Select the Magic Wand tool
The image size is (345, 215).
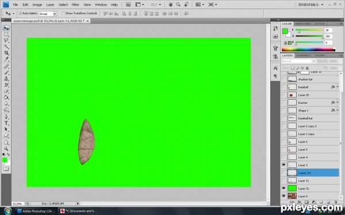pyautogui.click(x=6, y=47)
